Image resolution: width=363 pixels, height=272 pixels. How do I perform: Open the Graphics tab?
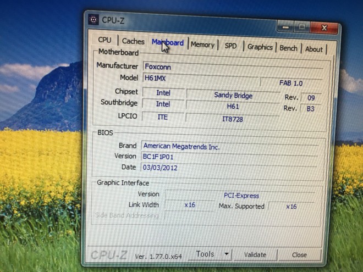point(260,47)
